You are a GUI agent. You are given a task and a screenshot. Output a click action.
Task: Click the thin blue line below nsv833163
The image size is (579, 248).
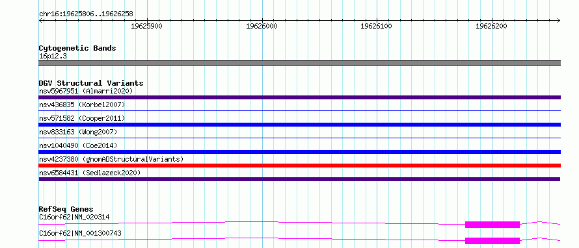(299, 138)
